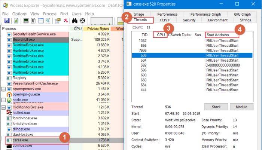Click the node.exe green process icon

tap(9, 100)
